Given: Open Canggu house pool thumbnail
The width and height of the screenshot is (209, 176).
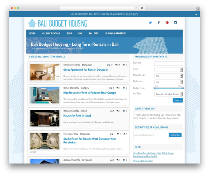Looking at the screenshot, I should [45, 95].
